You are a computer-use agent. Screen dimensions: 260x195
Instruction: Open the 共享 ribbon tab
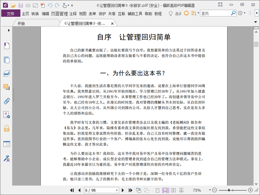tap(112, 14)
